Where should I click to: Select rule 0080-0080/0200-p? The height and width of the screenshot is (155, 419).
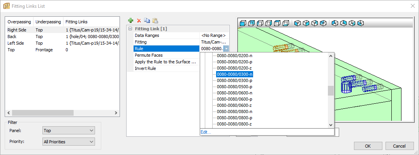pyautogui.click(x=234, y=62)
